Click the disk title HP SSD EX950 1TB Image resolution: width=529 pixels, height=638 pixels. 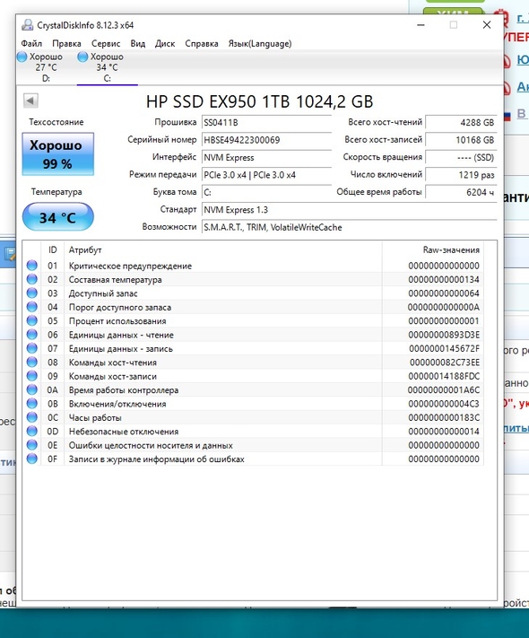point(259,101)
